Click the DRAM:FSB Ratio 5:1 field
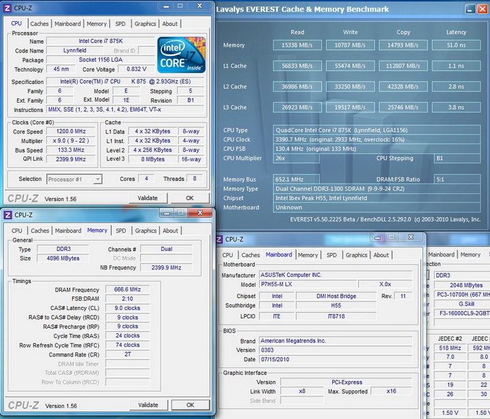 click(457, 180)
